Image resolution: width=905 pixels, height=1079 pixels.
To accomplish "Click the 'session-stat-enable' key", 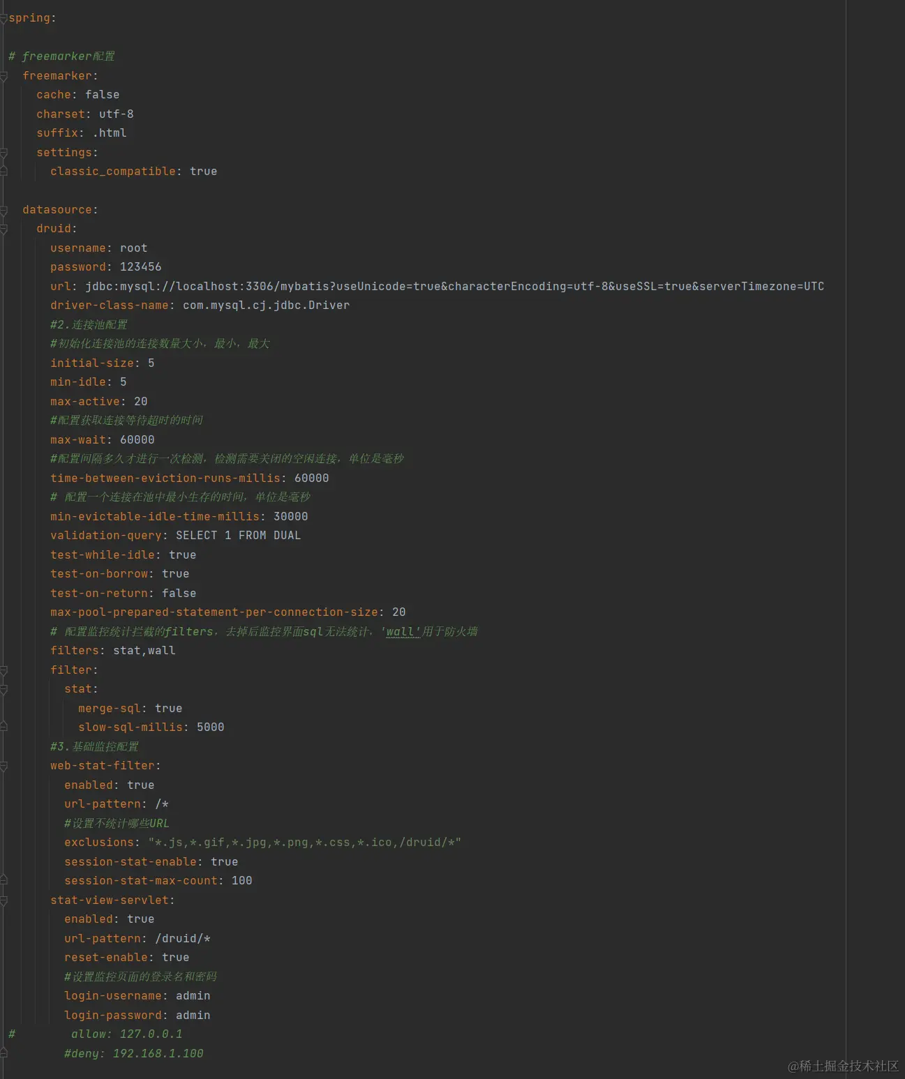I will click(130, 862).
